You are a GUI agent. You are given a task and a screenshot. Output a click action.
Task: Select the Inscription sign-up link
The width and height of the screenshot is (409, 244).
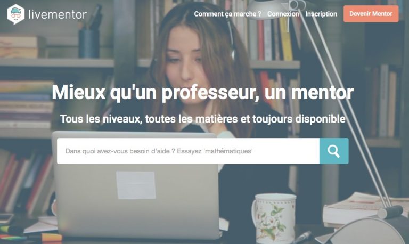(321, 14)
